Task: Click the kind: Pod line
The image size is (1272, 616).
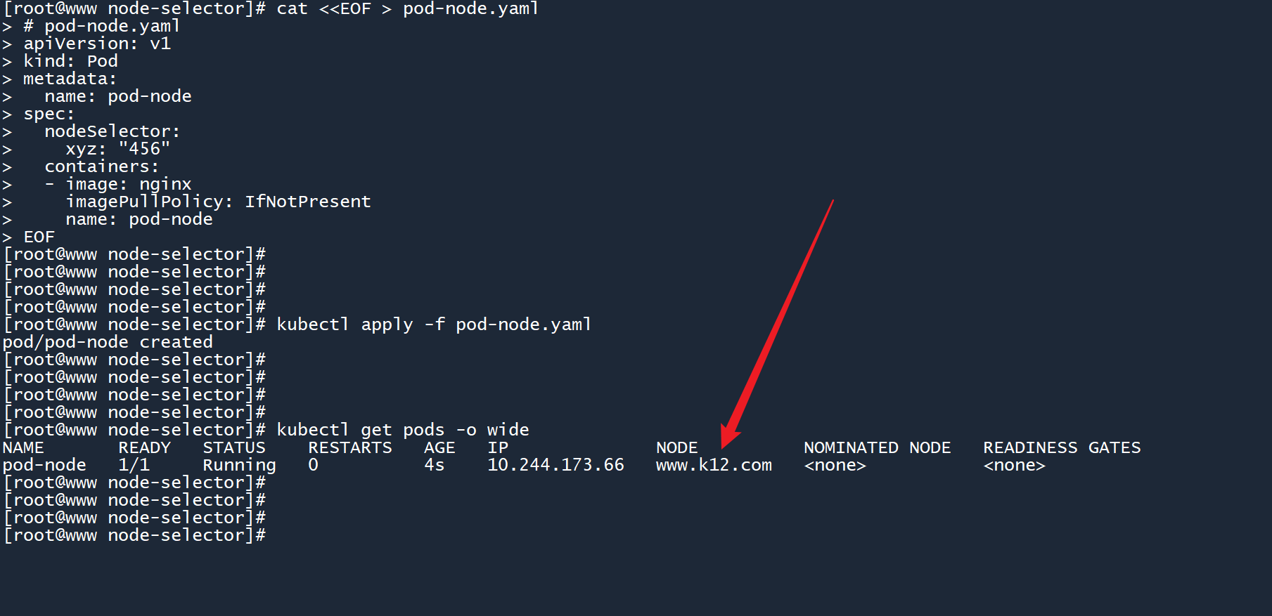Action: point(70,61)
